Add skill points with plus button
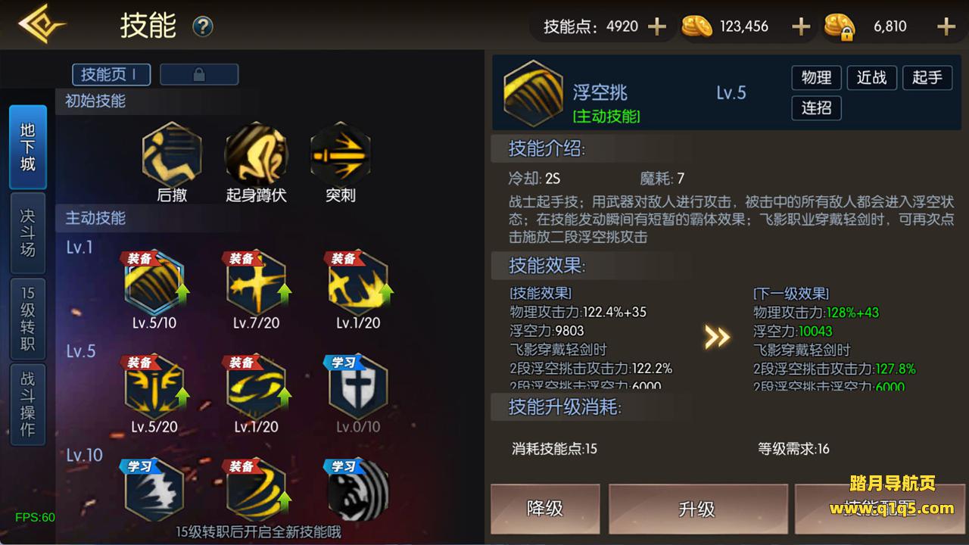The width and height of the screenshot is (969, 545). click(x=657, y=26)
